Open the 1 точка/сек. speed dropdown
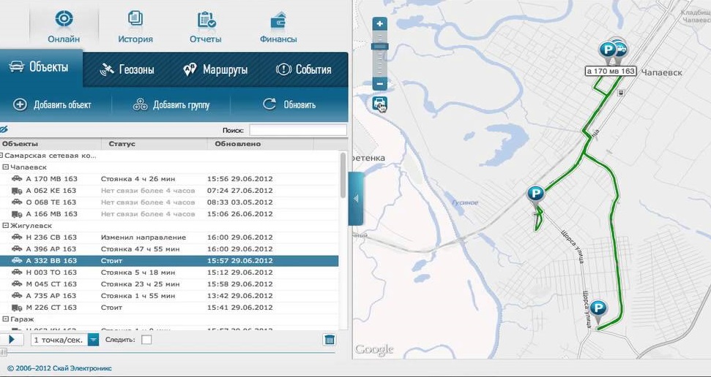The image size is (711, 377). pyautogui.click(x=94, y=340)
